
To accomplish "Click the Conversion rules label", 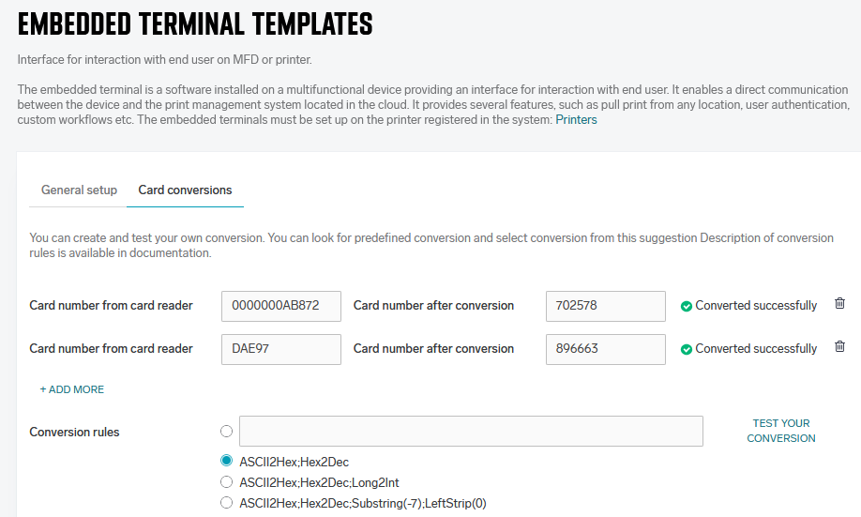I will [75, 433].
